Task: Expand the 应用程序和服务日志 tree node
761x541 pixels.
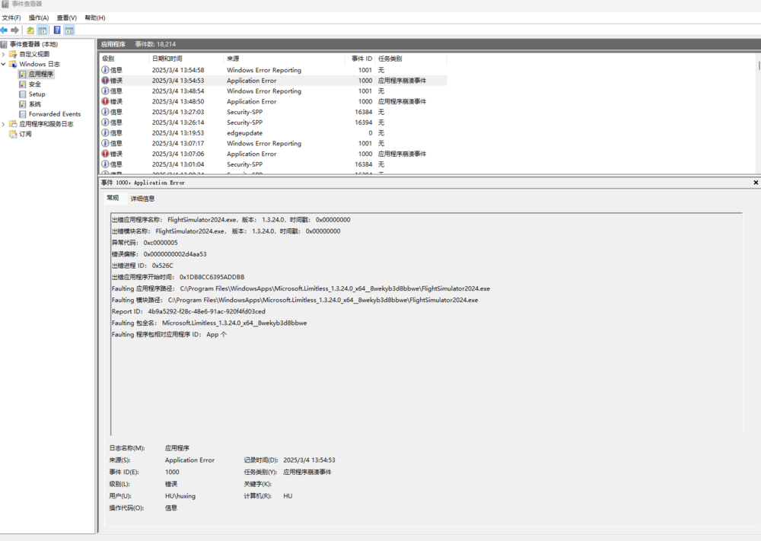Action: (x=4, y=124)
